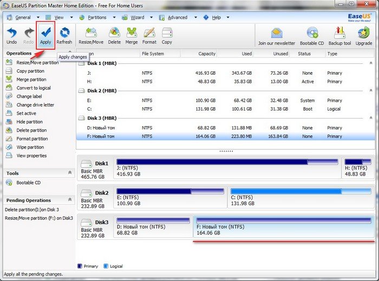Select the E: partition row in list
379x281 pixels.
[x=225, y=100]
